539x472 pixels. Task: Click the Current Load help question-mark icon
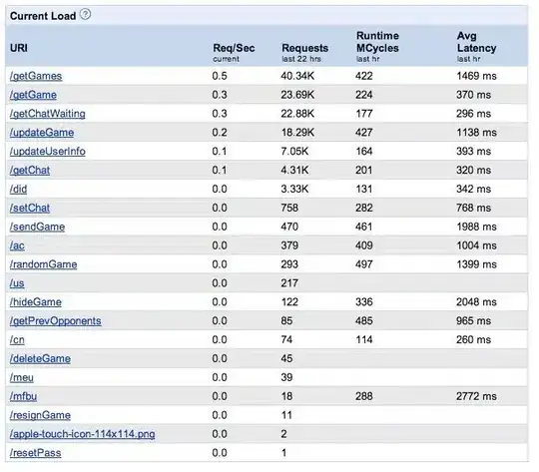pyautogui.click(x=85, y=14)
